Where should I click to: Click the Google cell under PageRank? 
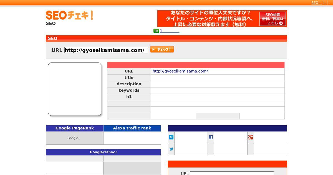pos(75,138)
